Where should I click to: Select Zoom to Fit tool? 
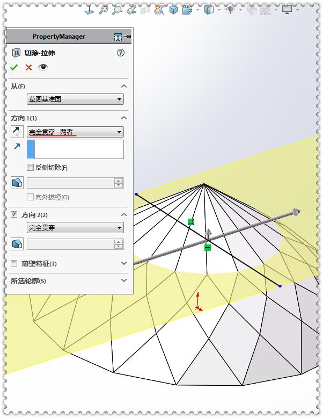[104, 10]
